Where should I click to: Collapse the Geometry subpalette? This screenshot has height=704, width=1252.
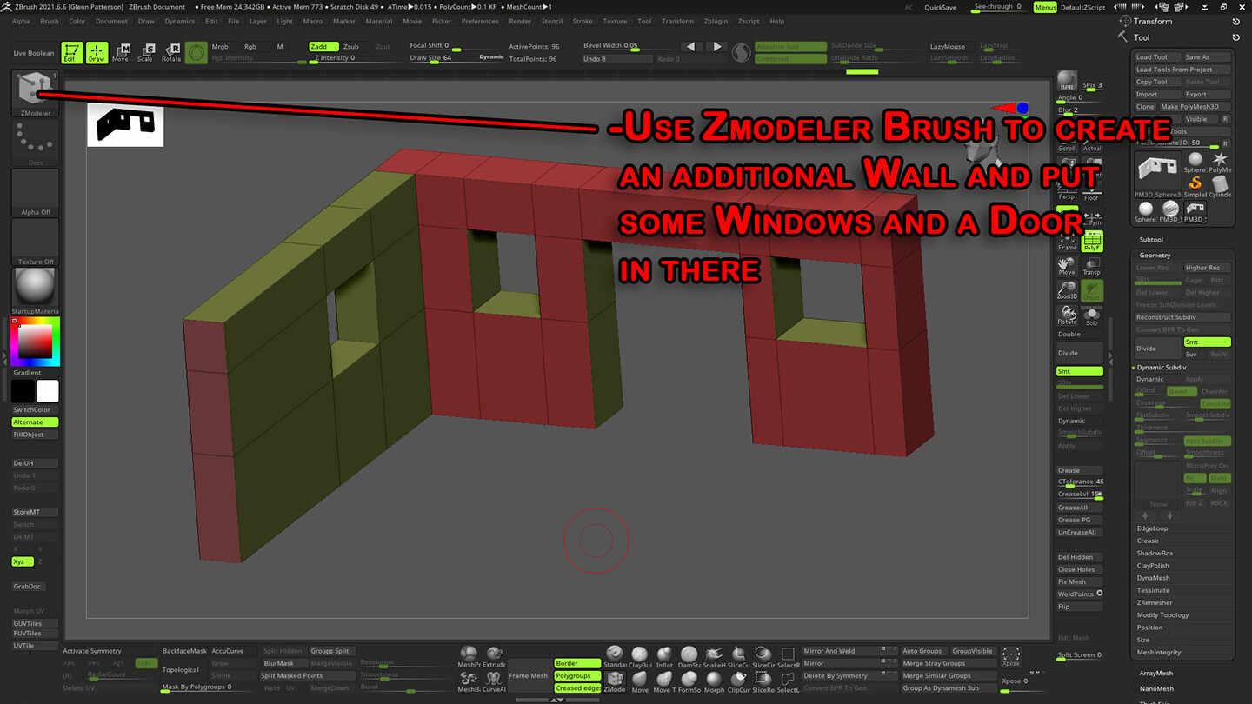click(1157, 255)
